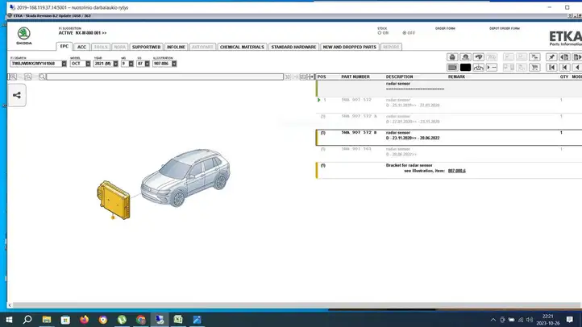Click the search text field above the illustration
This screenshot has width=582, height=327.
[164, 77]
